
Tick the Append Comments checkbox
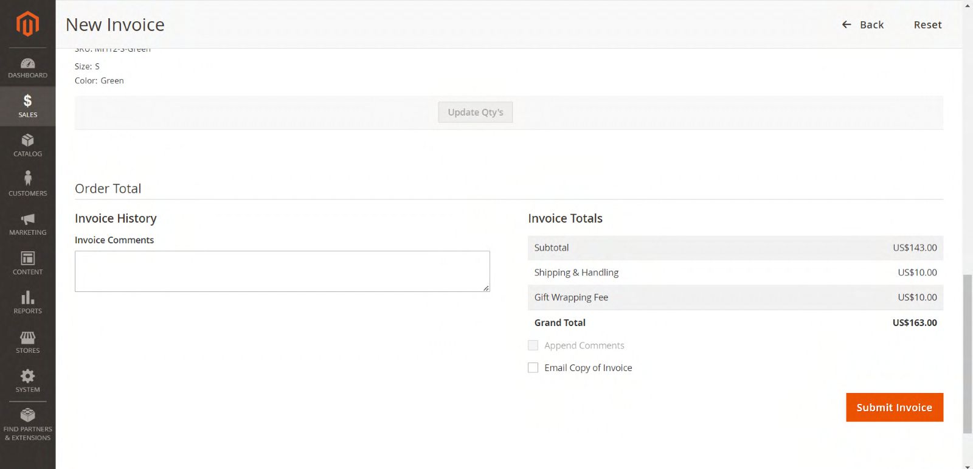(x=533, y=346)
